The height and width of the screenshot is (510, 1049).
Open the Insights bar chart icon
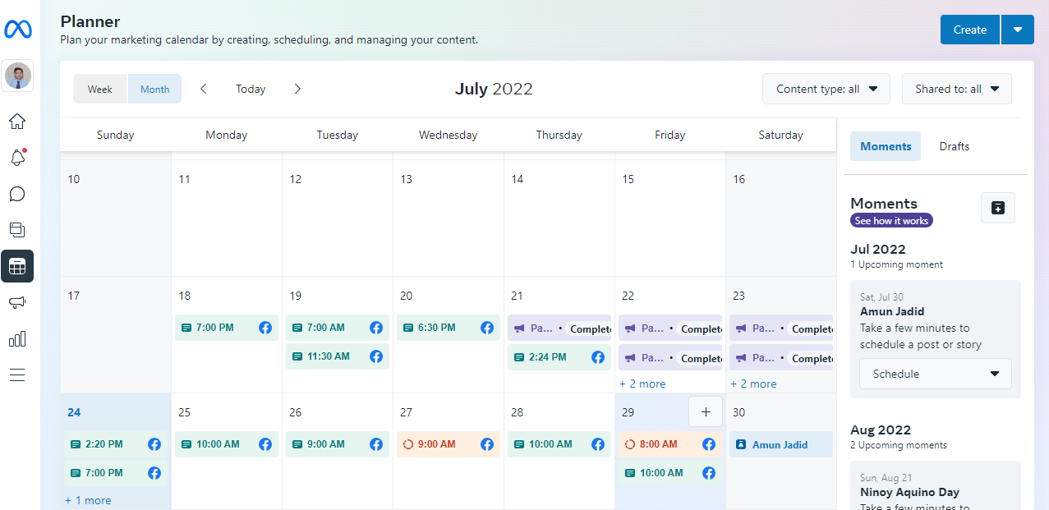point(17,338)
